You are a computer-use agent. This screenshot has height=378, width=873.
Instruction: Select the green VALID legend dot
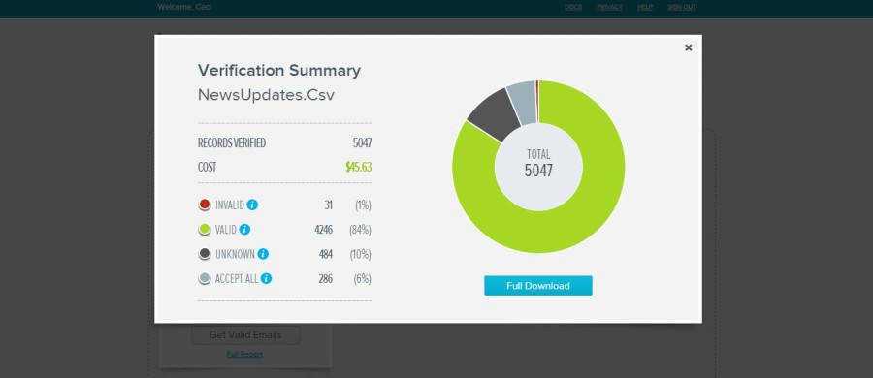click(x=205, y=230)
